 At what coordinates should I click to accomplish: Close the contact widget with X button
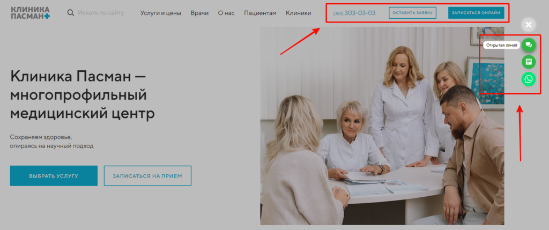click(529, 25)
